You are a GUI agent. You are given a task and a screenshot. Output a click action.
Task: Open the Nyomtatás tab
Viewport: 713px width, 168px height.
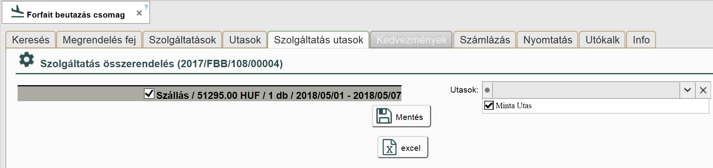pos(547,40)
